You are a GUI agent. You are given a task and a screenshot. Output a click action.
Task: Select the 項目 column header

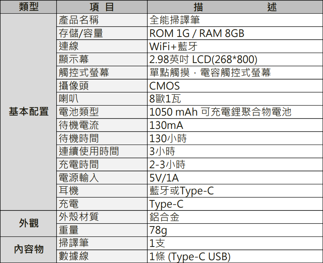[x=102, y=7]
